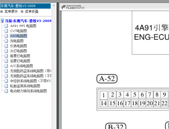This screenshot has width=169, height=129.
Task: Click pin 18 in connector A-52
Action: point(135,103)
